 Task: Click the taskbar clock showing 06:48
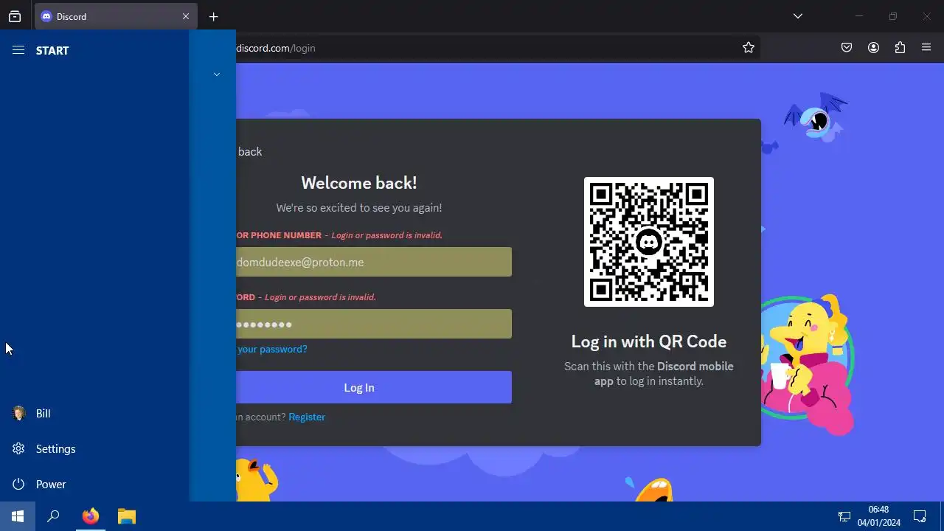[x=878, y=516]
